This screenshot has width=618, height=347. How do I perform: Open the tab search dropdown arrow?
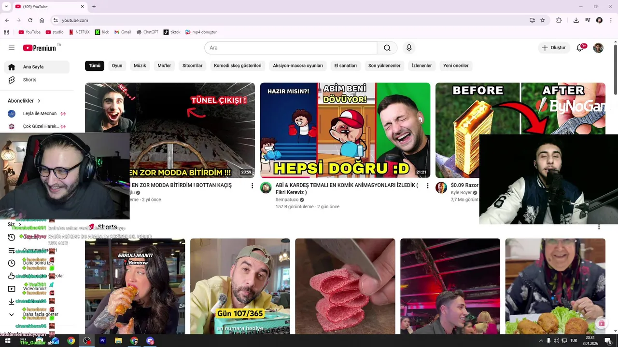(6, 6)
